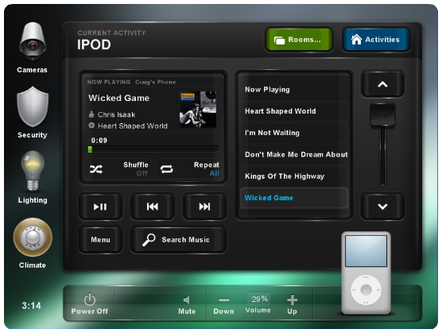Viewport: 442px width, 333px height.
Task: Click the song progress bar
Action: (x=153, y=149)
